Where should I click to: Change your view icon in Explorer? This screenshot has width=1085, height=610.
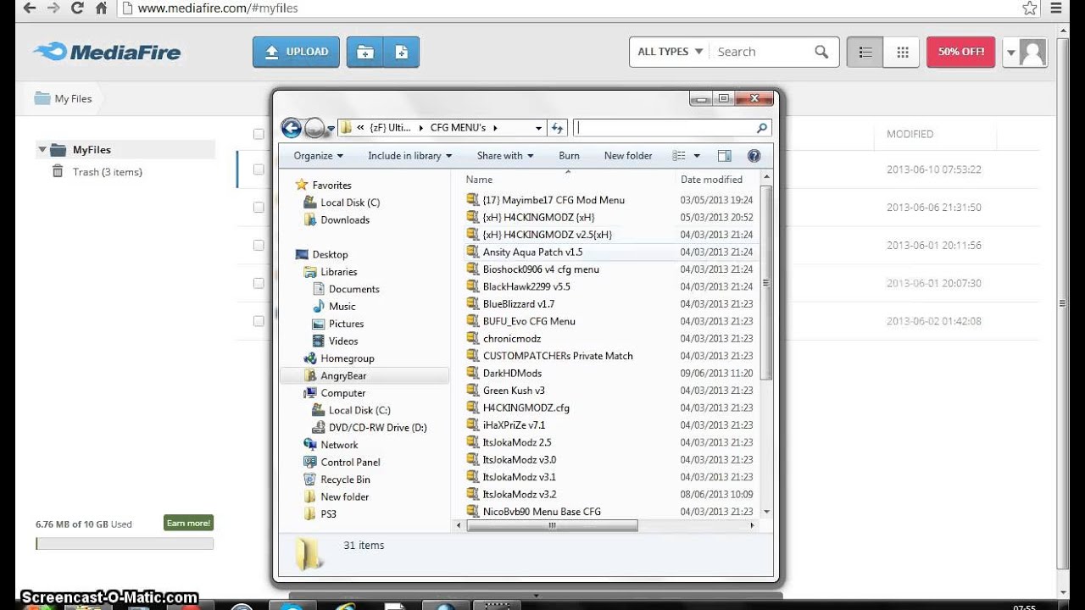[679, 156]
